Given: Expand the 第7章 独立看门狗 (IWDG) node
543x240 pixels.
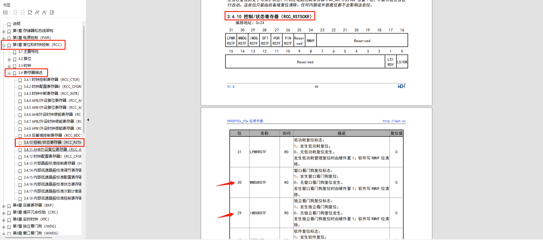Looking at the screenshot, I should coord(3,227).
